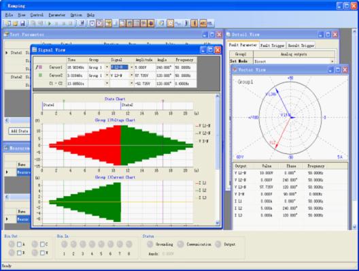Switch to the Result Trigger tab
Image resolution: width=359 pixels, height=271 pixels.
(x=301, y=46)
